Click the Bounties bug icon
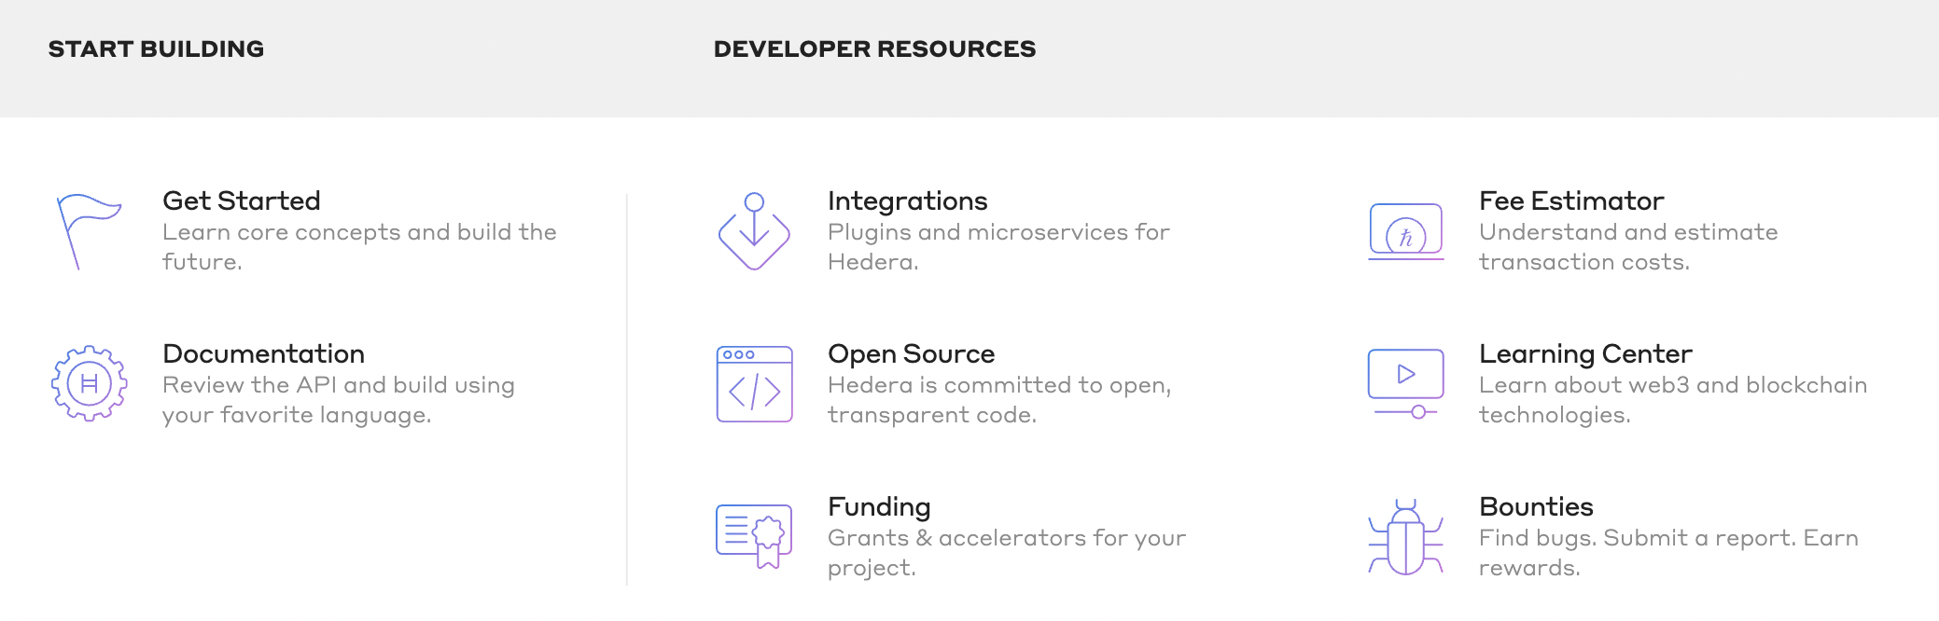 pos(1406,537)
